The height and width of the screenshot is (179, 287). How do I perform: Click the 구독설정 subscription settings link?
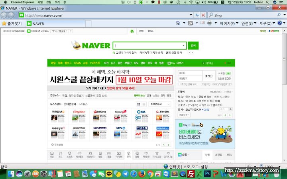point(57,145)
